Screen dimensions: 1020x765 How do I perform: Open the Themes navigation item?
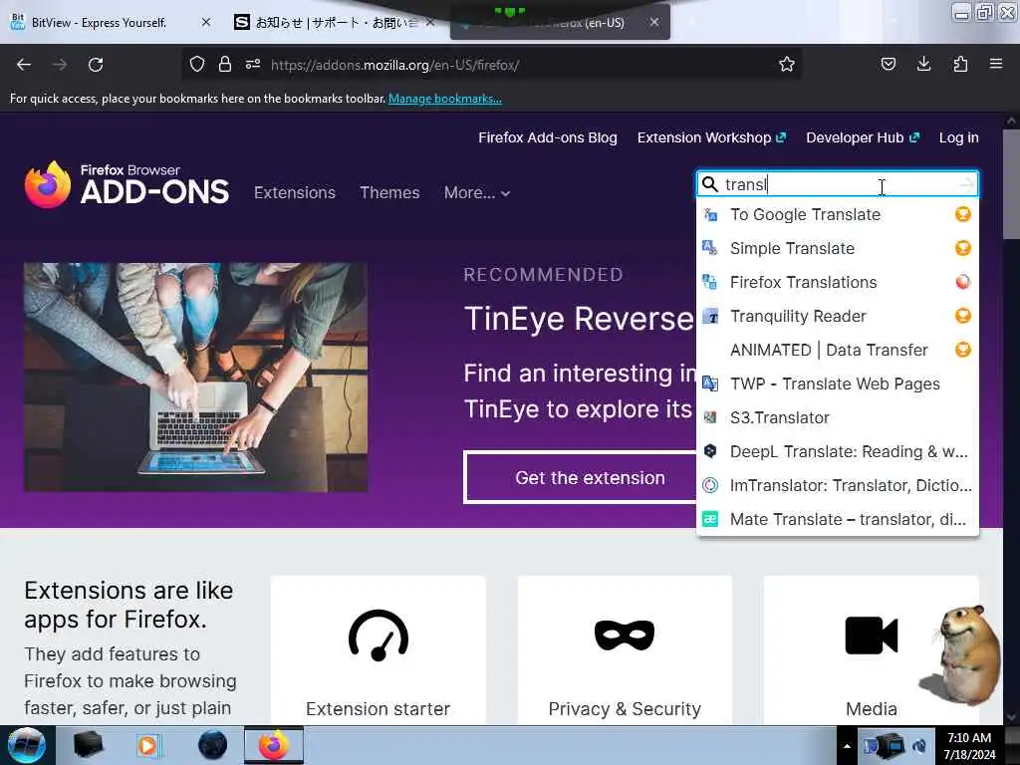click(389, 192)
